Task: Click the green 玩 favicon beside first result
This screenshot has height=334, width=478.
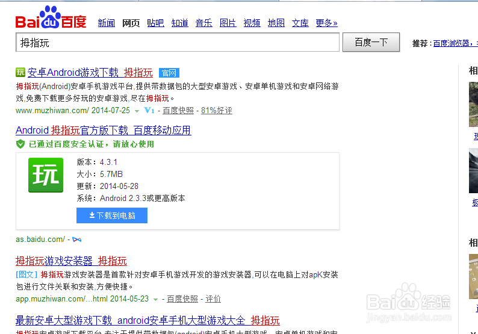Action: click(20, 72)
